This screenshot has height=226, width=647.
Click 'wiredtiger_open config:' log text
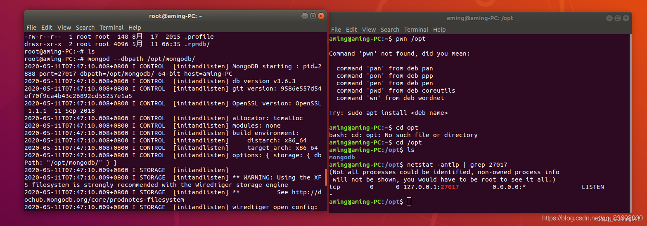pyautogui.click(x=275, y=207)
